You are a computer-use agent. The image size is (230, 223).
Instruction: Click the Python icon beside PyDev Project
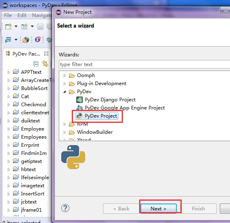(80, 116)
